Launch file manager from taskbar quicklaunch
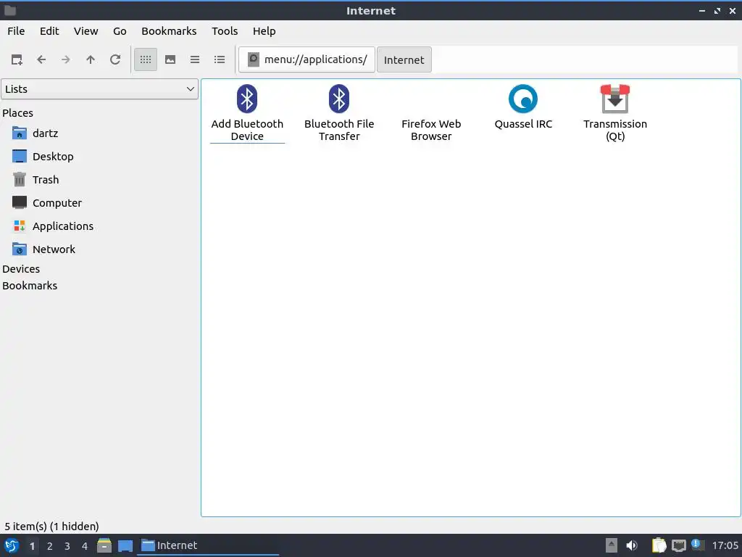This screenshot has height=557, width=742. click(104, 545)
